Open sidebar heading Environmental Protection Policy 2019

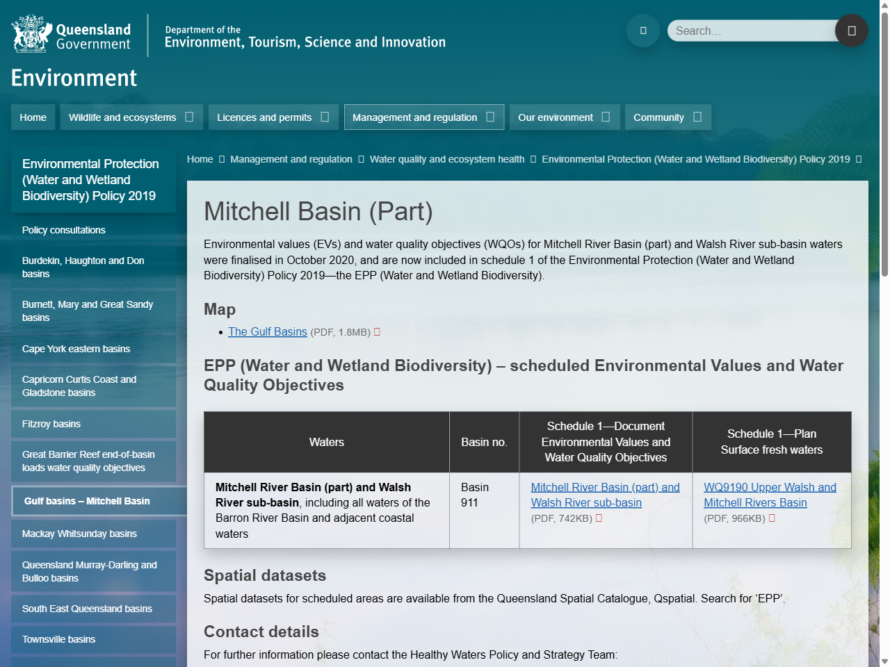[x=93, y=180]
